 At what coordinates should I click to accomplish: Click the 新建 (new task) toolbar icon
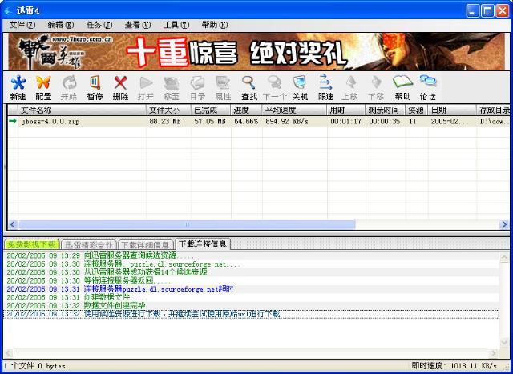pyautogui.click(x=18, y=88)
